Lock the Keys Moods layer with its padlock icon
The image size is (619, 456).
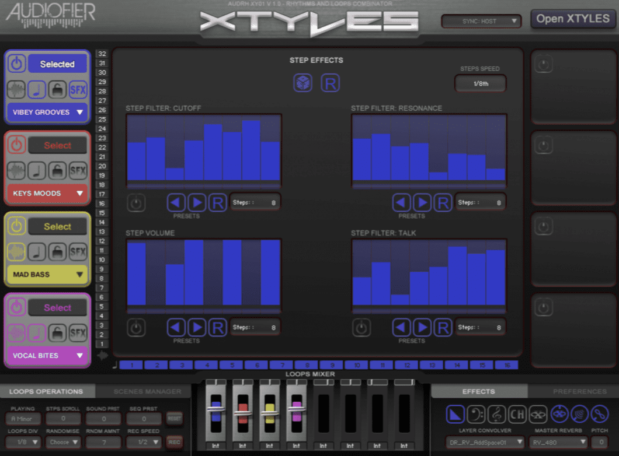coord(57,171)
